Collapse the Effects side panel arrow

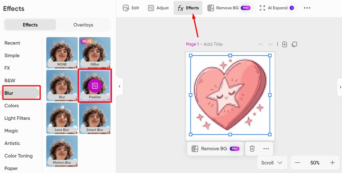119,86
